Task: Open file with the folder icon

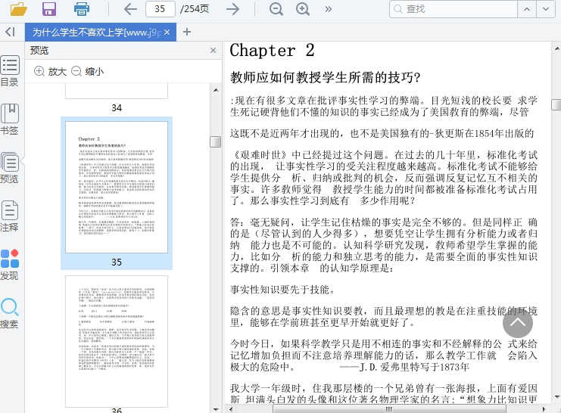Action: coord(19,8)
